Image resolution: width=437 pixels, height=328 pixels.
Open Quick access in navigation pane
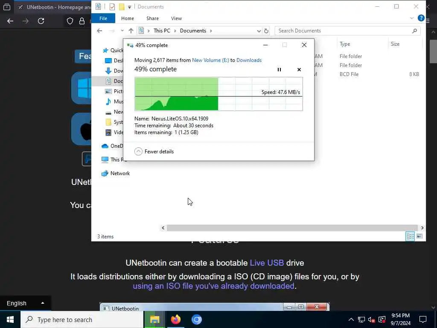(x=113, y=50)
